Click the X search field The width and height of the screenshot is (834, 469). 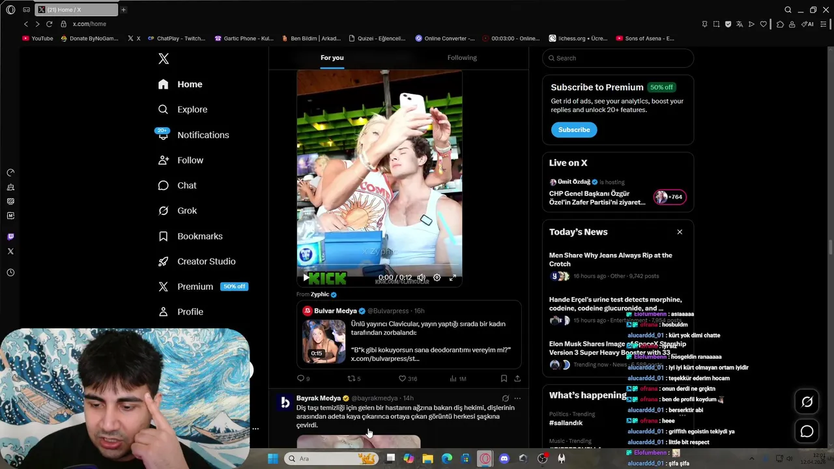(618, 58)
